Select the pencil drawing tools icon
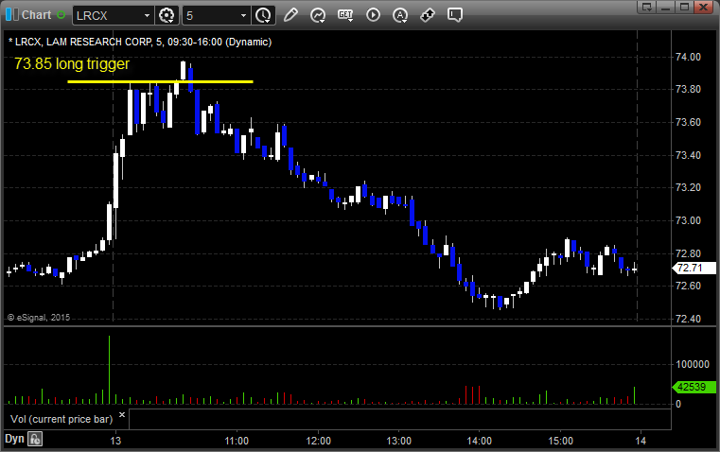Image resolution: width=720 pixels, height=452 pixels. [290, 15]
